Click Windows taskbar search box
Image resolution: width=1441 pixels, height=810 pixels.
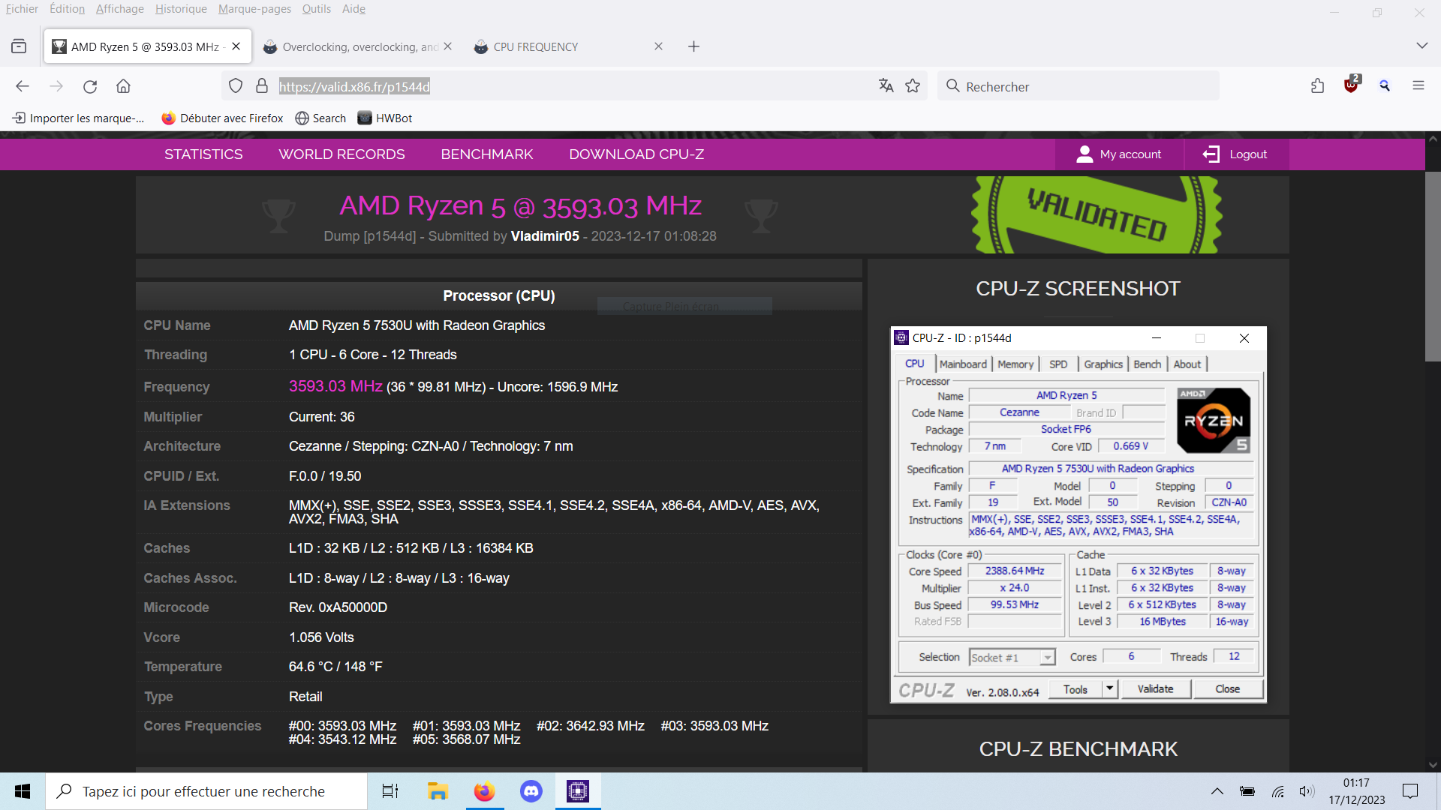pyautogui.click(x=206, y=791)
